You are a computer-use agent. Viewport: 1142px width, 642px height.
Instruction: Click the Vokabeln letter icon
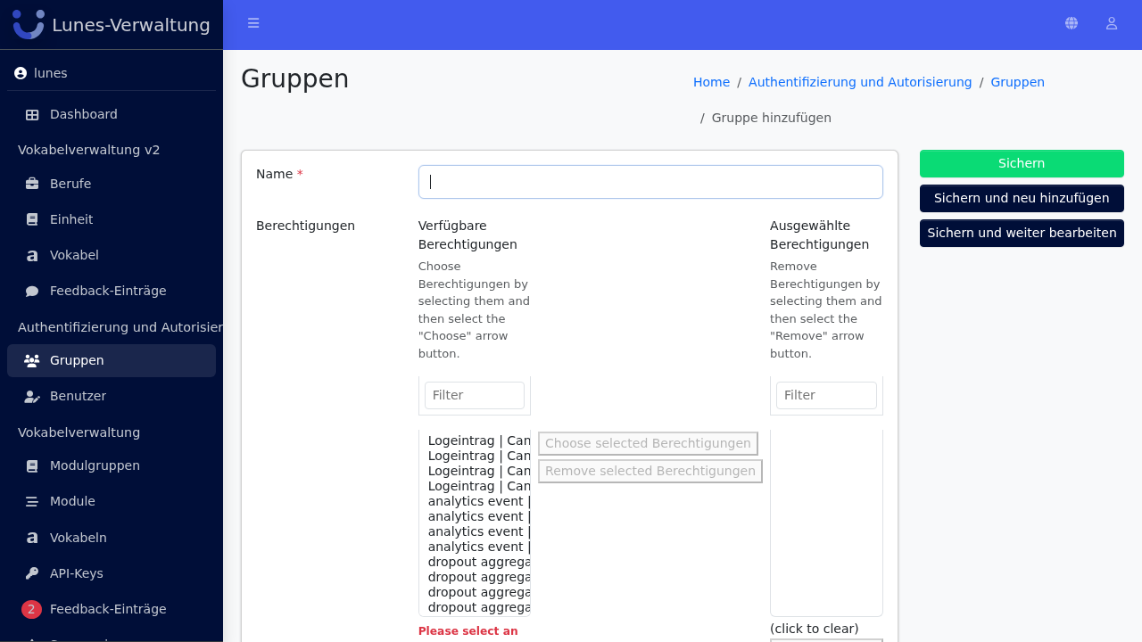click(x=32, y=538)
